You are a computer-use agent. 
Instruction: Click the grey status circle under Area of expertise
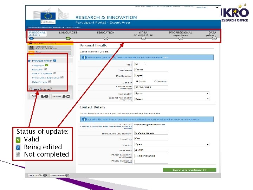point(143,38)
